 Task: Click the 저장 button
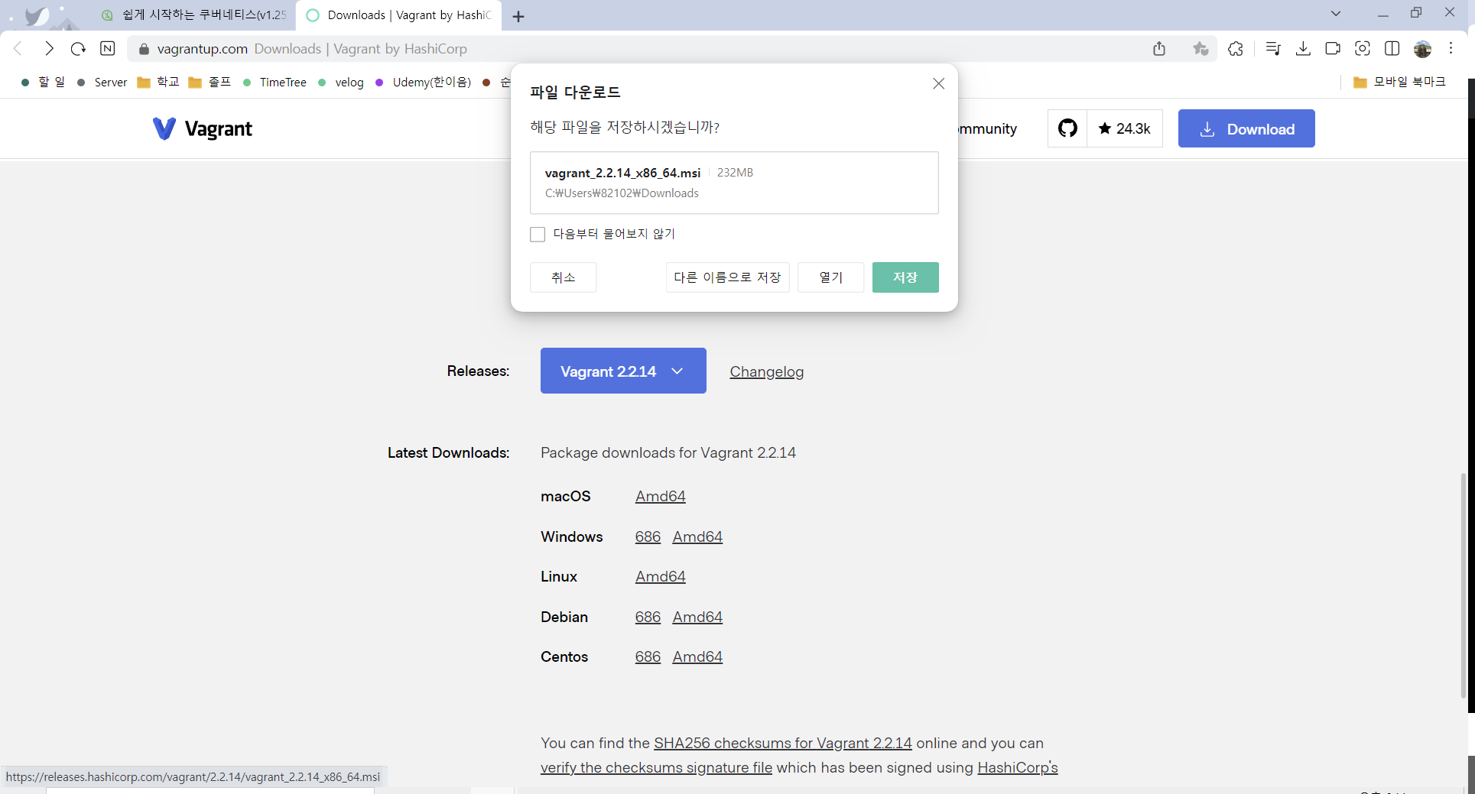[x=905, y=277]
